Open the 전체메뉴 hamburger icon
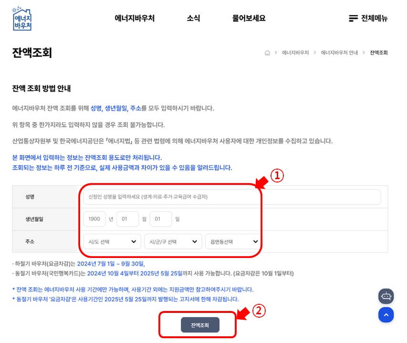 352,18
